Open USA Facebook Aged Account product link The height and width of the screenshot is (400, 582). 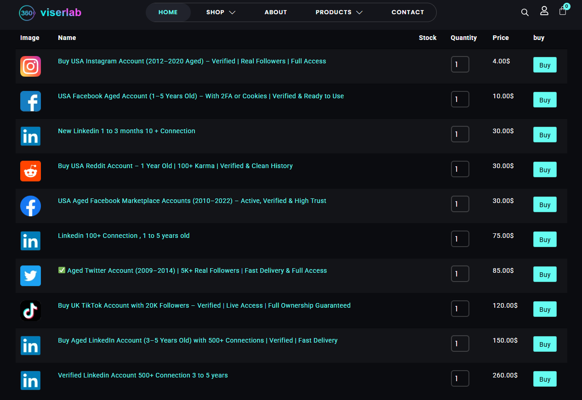pyautogui.click(x=201, y=96)
